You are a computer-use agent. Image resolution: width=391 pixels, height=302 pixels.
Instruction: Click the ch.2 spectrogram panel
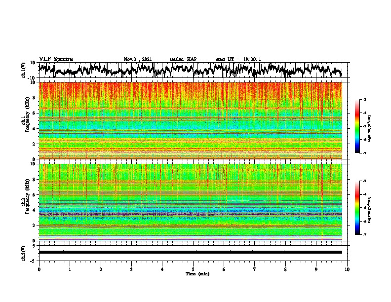coord(190,202)
